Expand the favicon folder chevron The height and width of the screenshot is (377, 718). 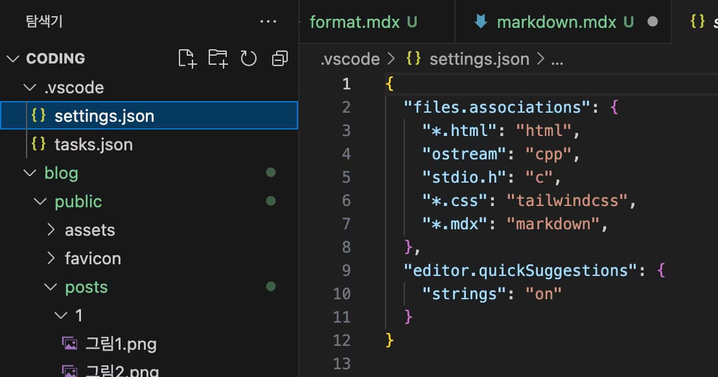tap(51, 258)
